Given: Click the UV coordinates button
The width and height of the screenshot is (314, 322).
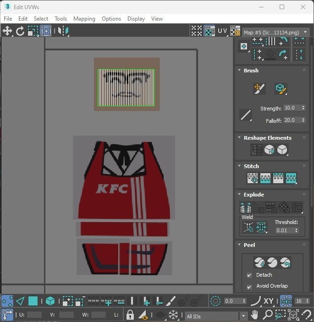Looking at the screenshot, I should tap(222, 31).
